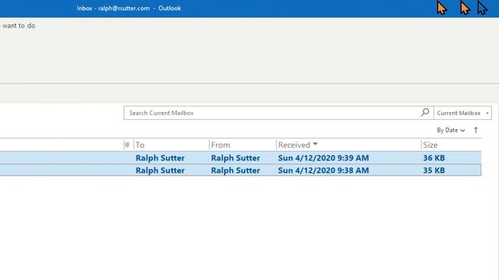Image resolution: width=499 pixels, height=280 pixels.
Task: Click From Ralph Sutter in 9:39 AM row
Action: [235, 158]
